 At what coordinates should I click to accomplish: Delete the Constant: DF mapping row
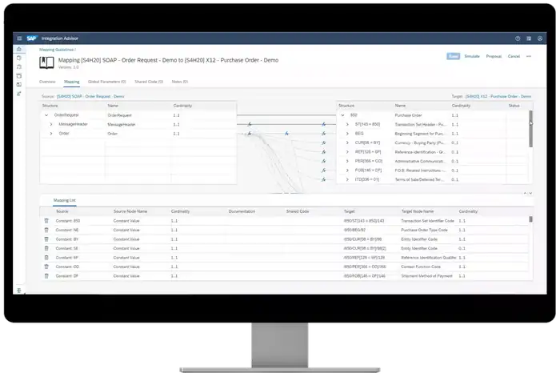pyautogui.click(x=46, y=275)
